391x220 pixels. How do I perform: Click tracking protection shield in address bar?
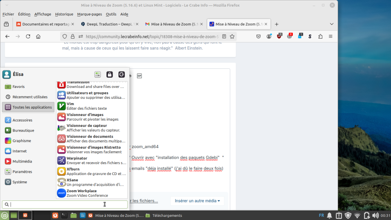(65, 36)
